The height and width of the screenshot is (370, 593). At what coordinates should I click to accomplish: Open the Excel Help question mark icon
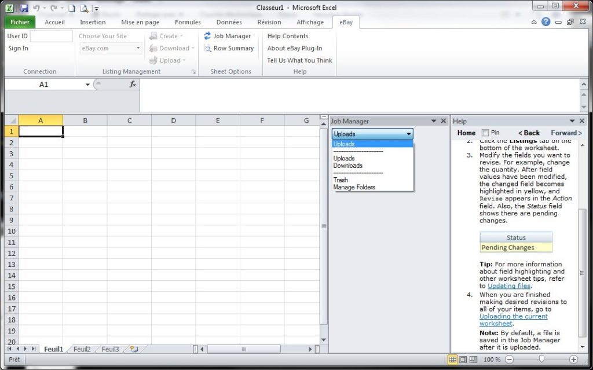(x=546, y=22)
